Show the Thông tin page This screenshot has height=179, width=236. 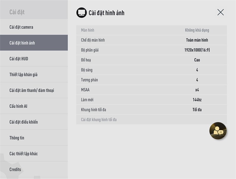pos(34,138)
